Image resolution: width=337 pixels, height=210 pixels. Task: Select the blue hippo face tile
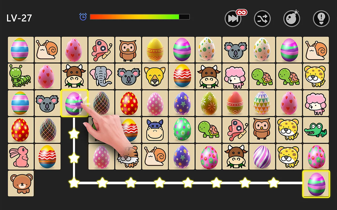[155, 130]
